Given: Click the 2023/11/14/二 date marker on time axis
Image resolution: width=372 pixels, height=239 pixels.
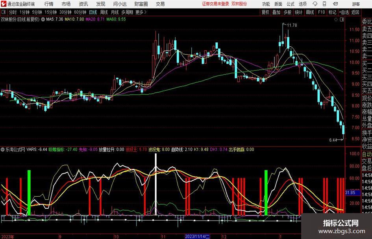Looking at the screenshot, I should [197, 236].
